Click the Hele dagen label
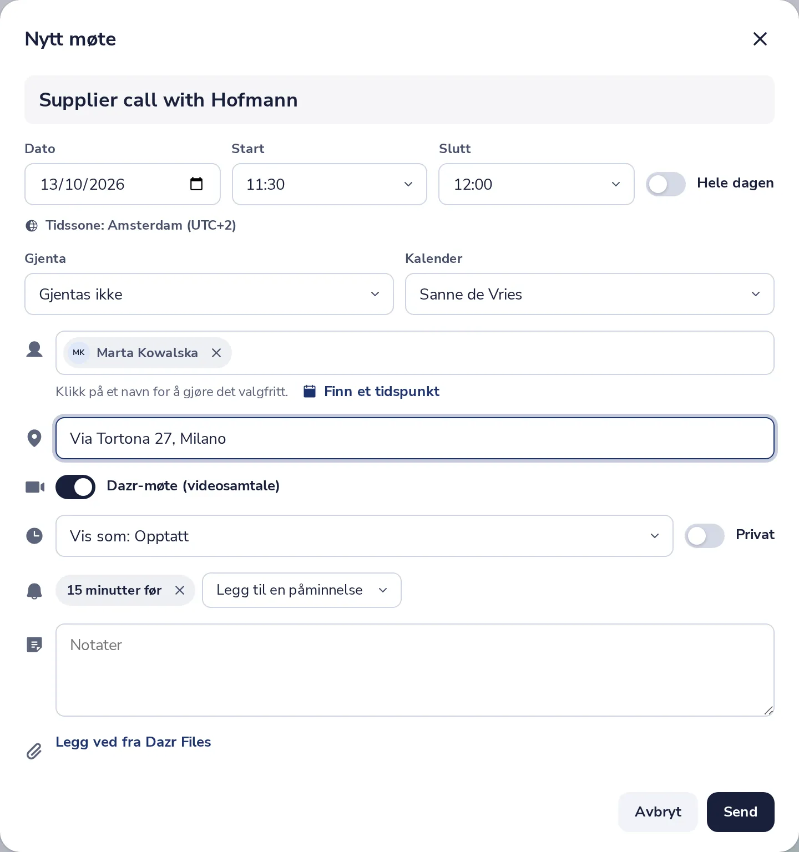 point(735,183)
